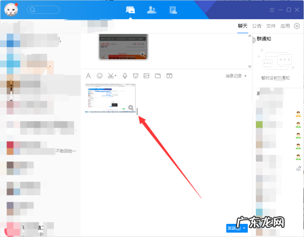Open group settings hexagon icon
The height and width of the screenshot is (237, 304).
click(297, 26)
